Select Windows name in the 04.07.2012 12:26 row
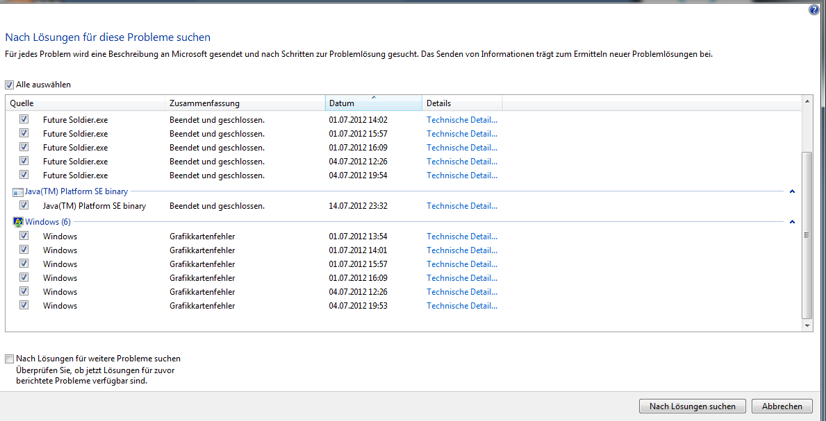 pos(60,292)
